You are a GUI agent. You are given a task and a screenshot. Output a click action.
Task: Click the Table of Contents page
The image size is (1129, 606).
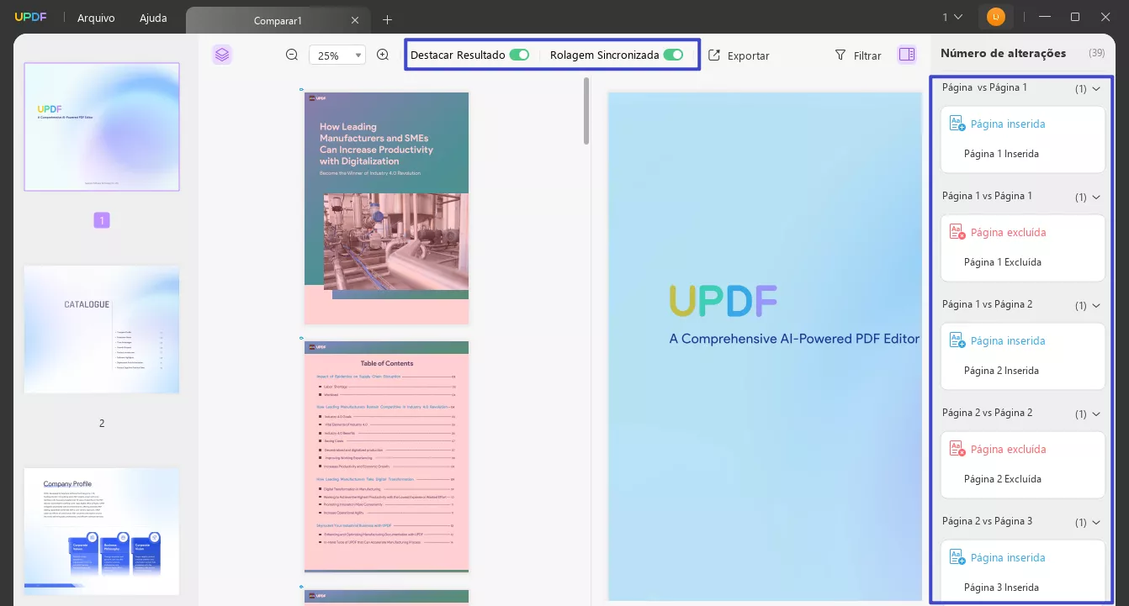click(x=386, y=456)
